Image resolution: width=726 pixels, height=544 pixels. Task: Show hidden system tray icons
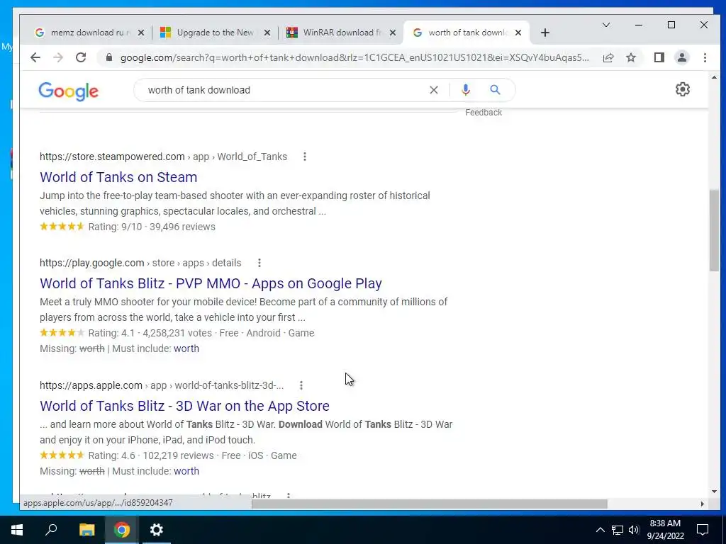coord(600,530)
